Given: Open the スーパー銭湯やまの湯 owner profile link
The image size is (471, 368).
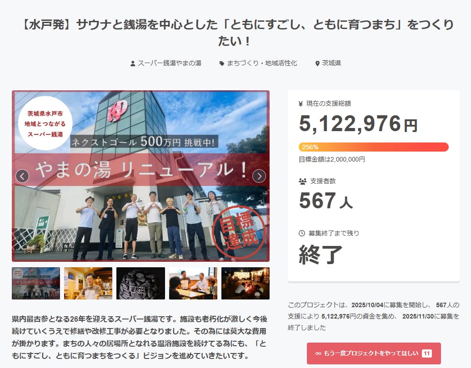Looking at the screenshot, I should click(x=169, y=64).
